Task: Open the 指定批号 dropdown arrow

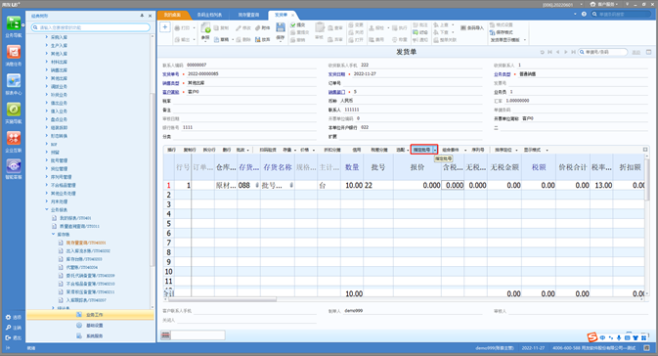Action: tap(435, 150)
